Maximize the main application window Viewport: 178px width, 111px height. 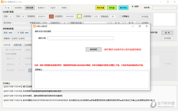click(168, 2)
